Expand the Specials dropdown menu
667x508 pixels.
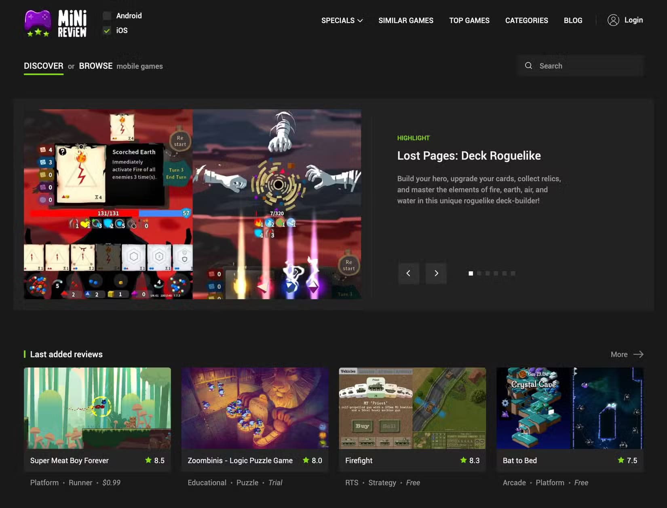point(342,20)
